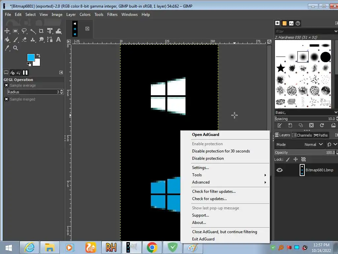Choose Close AdGuard, but continue filtering
Viewport: 338px width, 254px height.
224,232
